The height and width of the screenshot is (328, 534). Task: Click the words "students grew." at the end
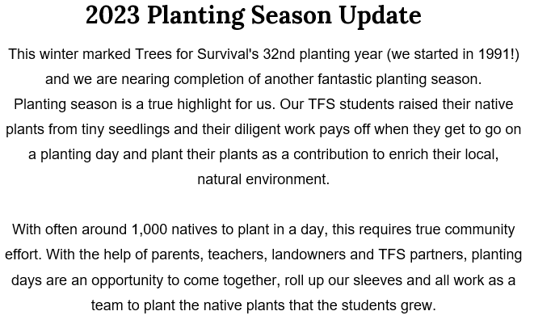389,305
